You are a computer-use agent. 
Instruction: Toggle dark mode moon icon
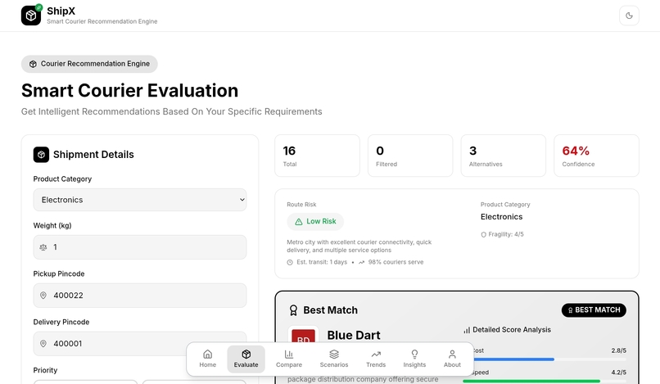(629, 16)
